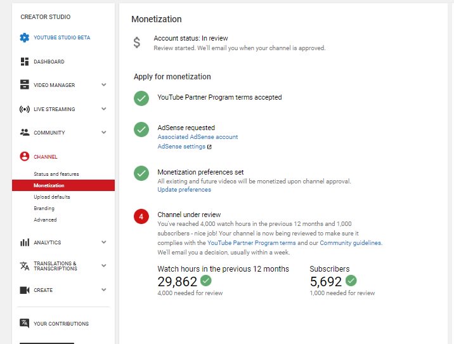Go to Dashboard
Viewport: 454px width, 344px height.
[49, 62]
